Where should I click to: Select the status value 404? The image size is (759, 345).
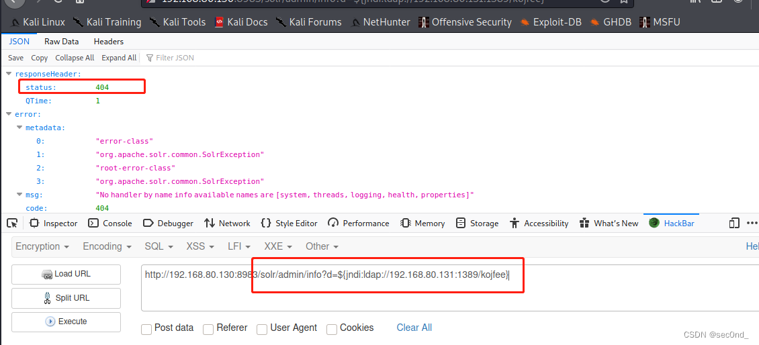pyautogui.click(x=102, y=87)
